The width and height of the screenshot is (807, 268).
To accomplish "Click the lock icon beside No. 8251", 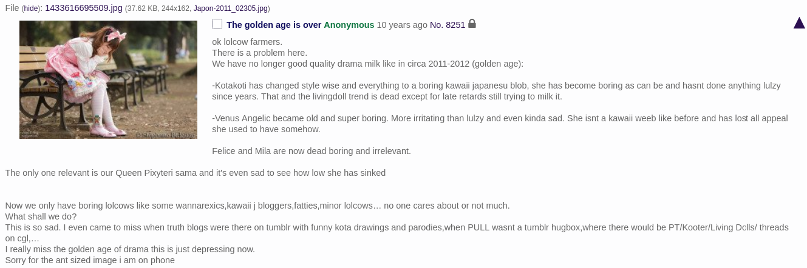I will coord(472,24).
